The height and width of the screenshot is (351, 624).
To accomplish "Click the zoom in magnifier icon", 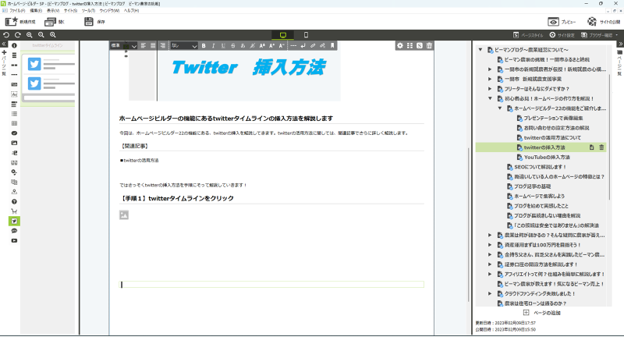I will [x=30, y=35].
